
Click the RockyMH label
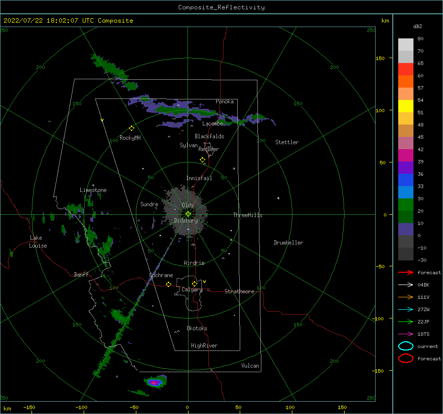pos(130,138)
